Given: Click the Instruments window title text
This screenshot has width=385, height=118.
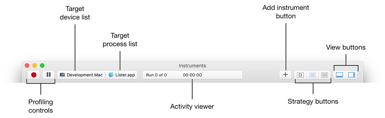Looking at the screenshot, I should tap(192, 66).
